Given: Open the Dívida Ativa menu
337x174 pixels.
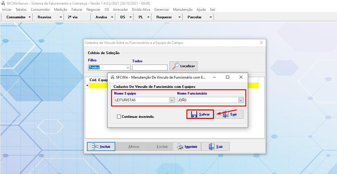Looking at the screenshot, I should click(141, 10).
